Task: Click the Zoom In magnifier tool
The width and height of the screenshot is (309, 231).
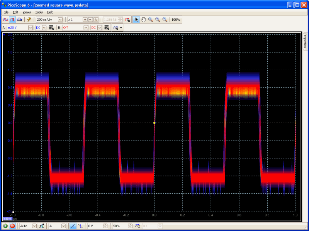Action: 158,20
